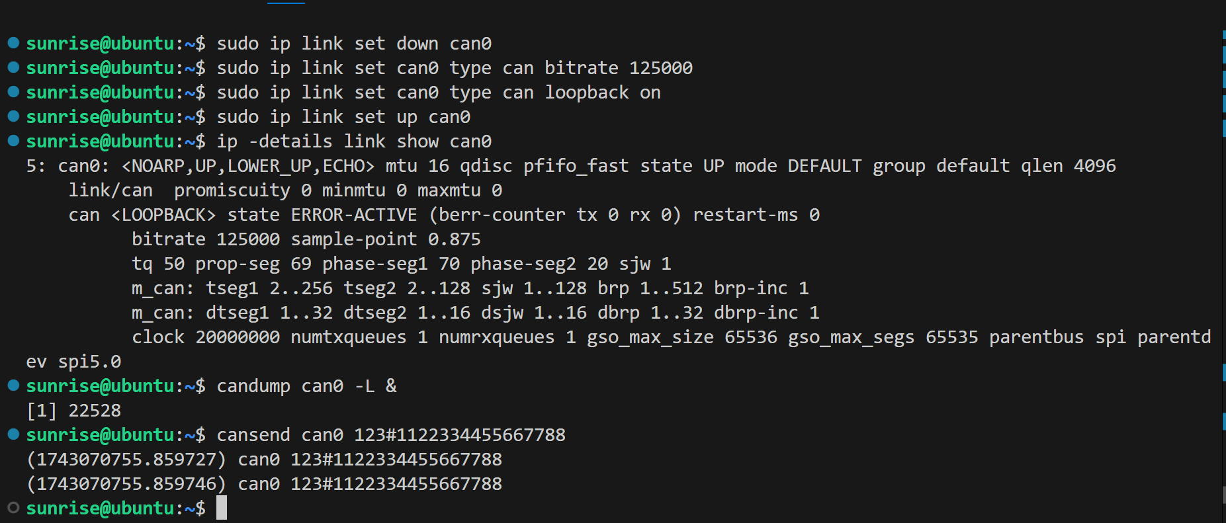
Task: Click the blue dot beside the 'bitrate 125000' command
Action: (x=13, y=67)
